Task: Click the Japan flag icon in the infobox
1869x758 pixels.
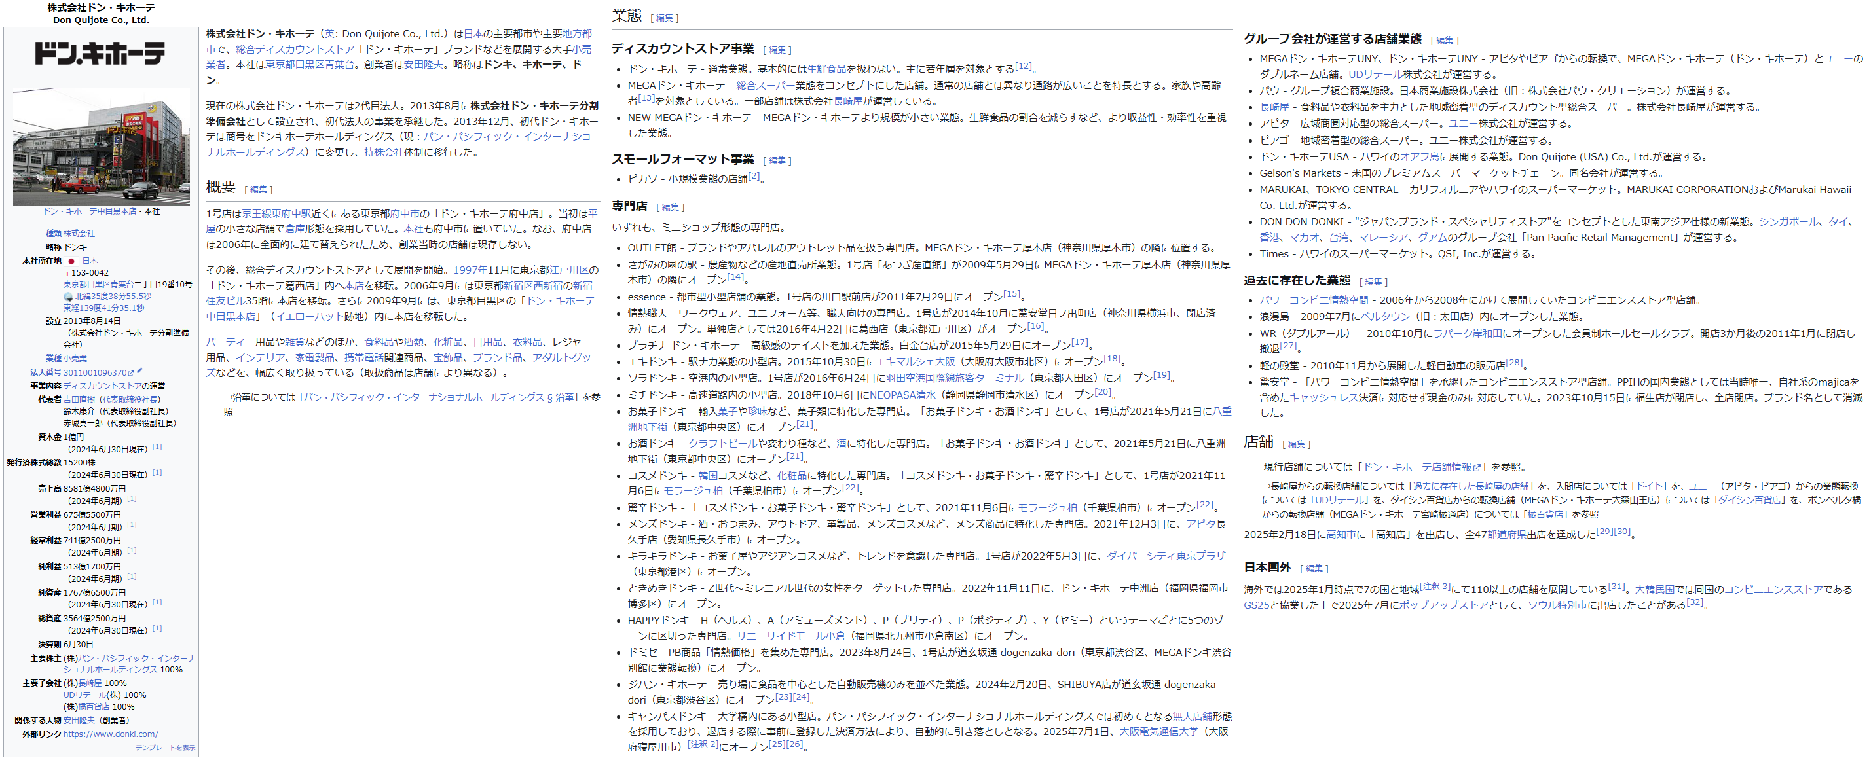Action: point(71,261)
